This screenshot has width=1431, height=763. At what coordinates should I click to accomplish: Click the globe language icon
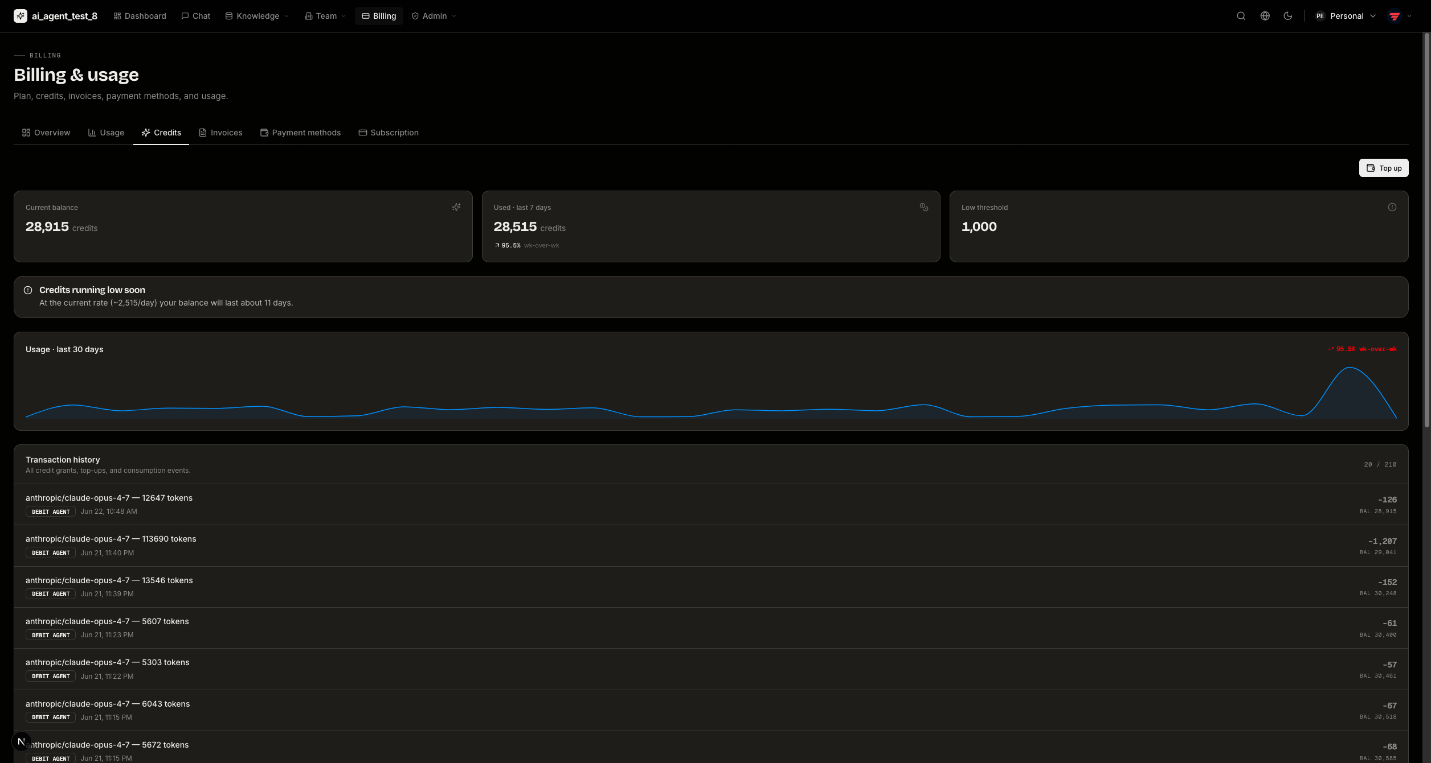point(1265,16)
